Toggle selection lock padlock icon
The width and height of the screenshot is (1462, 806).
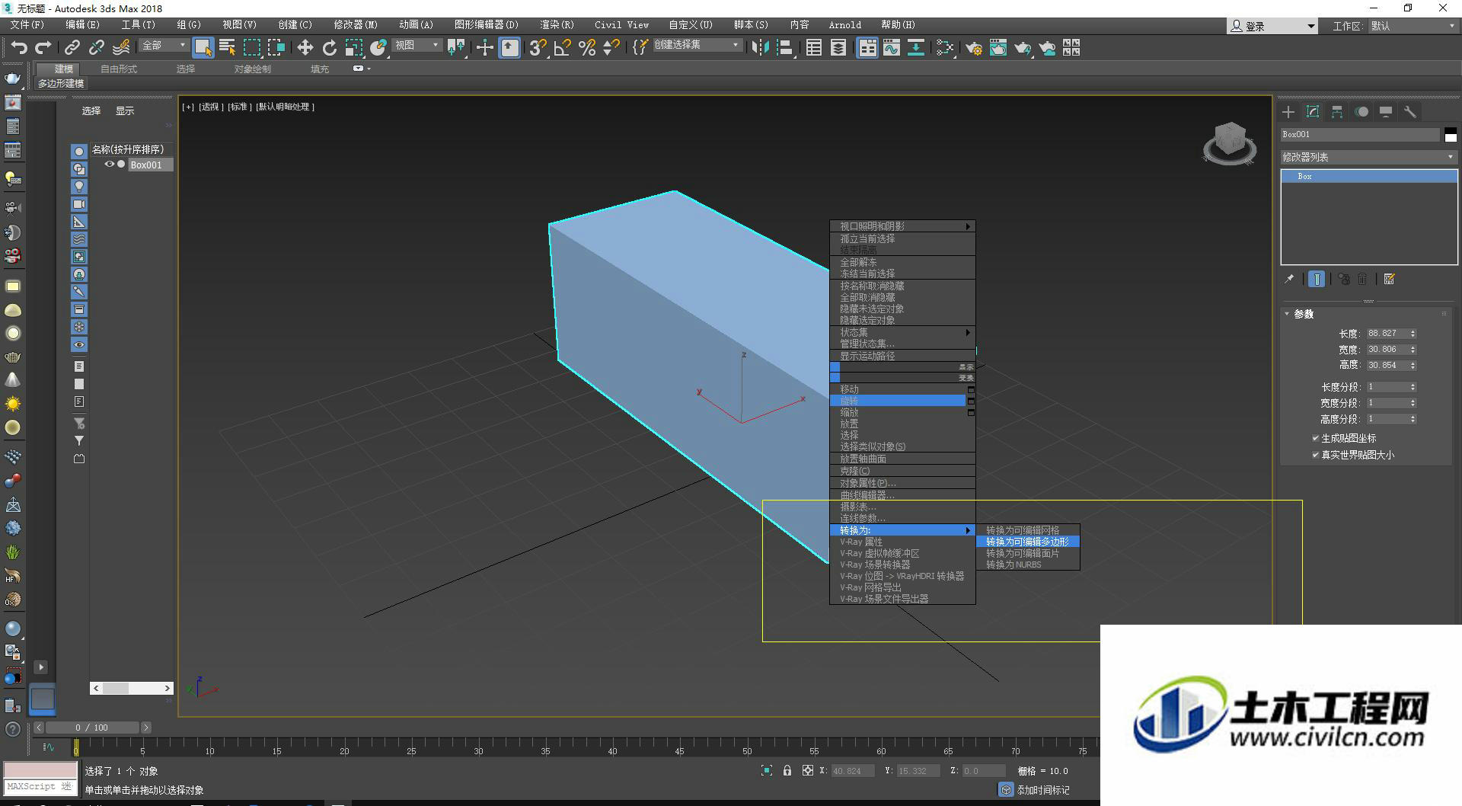click(x=787, y=771)
